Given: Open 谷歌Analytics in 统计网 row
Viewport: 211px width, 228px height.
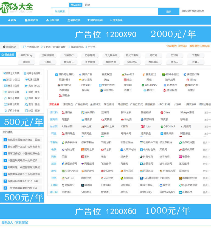Looking at the screenshot, I should (167, 192).
